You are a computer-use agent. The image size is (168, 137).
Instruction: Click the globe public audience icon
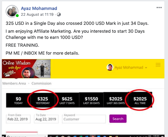pos(59,14)
